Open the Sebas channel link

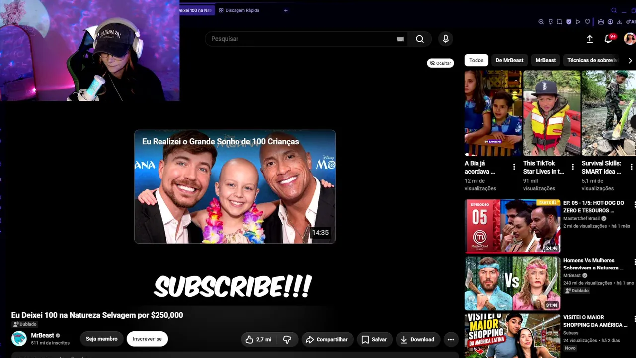tap(571, 333)
